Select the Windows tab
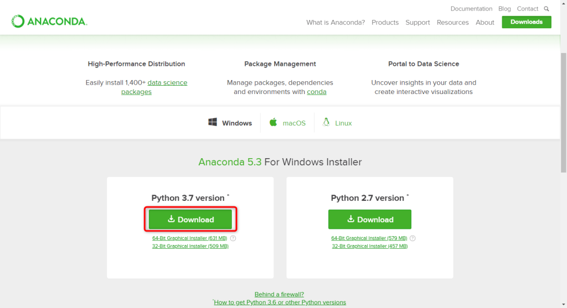 coord(230,123)
